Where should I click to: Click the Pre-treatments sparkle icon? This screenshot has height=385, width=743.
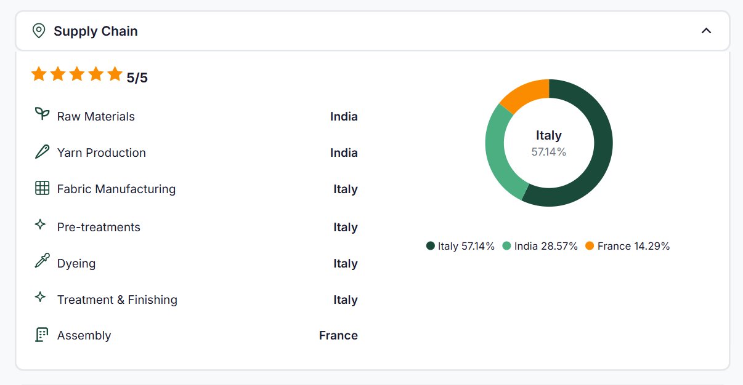click(x=41, y=225)
